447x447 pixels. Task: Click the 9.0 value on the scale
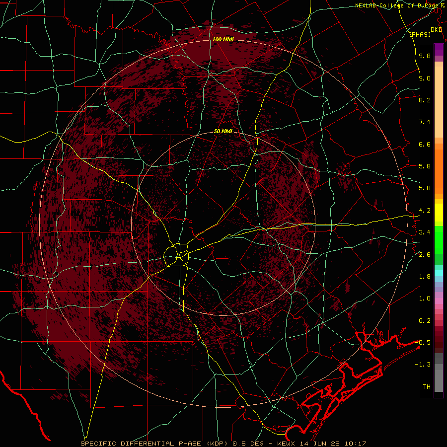(x=425, y=78)
